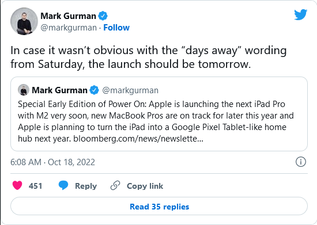Read 35 replies button

coord(159,206)
